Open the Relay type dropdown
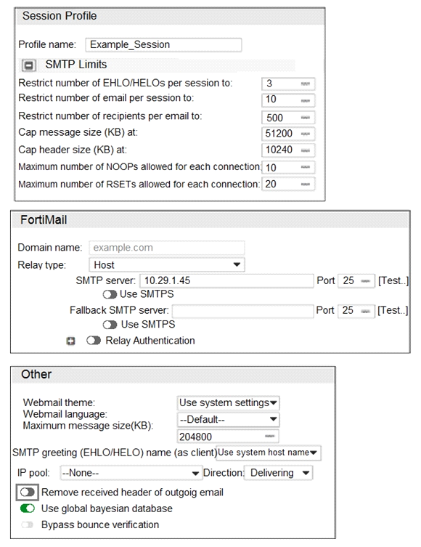This screenshot has height=547, width=421. coord(167,264)
